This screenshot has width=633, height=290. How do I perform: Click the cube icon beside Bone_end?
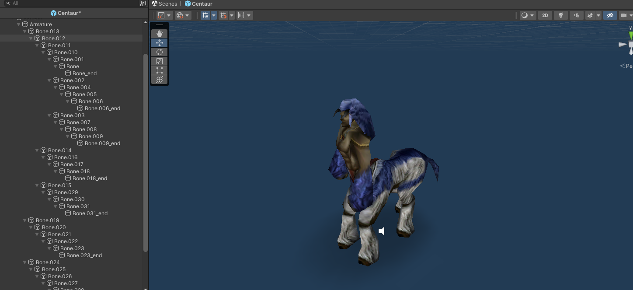coord(68,73)
